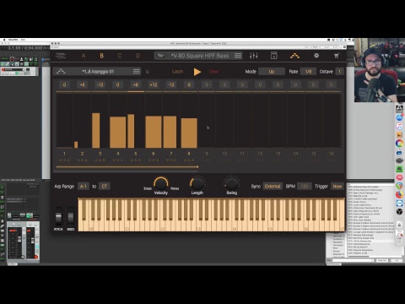Viewport: 405px width, 304px height.
Task: Open preset menu for V-80 Square HPF Bass
Action: tap(238, 56)
